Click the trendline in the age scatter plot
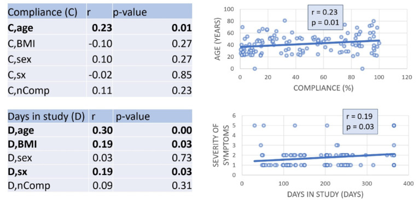The image size is (419, 200). pos(310,44)
